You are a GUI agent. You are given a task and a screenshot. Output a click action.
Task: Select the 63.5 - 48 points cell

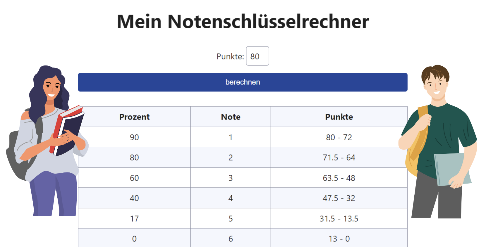tap(339, 178)
